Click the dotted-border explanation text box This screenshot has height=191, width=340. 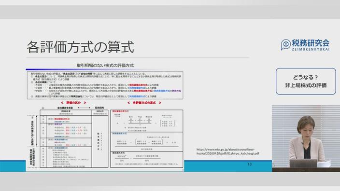coord(105,85)
